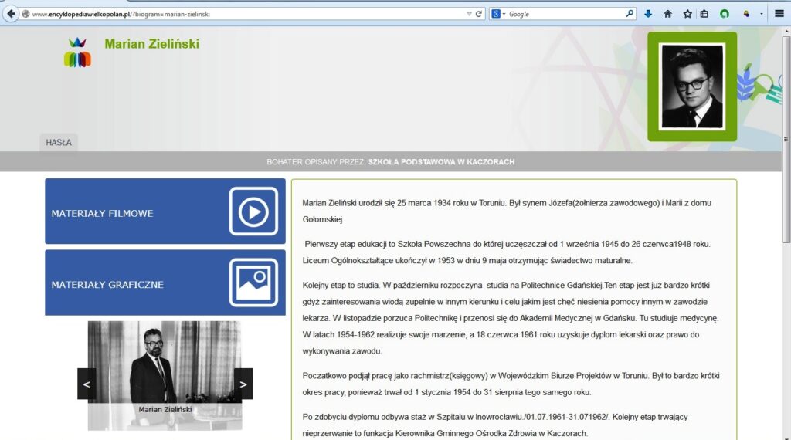791x440 pixels.
Task: Click the page scrollbar up arrow
Action: pos(786,31)
